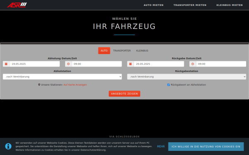Click the IHR FAHRZEUG heading
Screen dimensions: 249x155
[x=124, y=26]
